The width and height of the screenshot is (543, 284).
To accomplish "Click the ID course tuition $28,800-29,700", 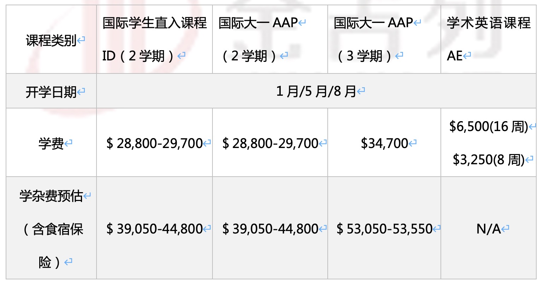I will point(154,143).
